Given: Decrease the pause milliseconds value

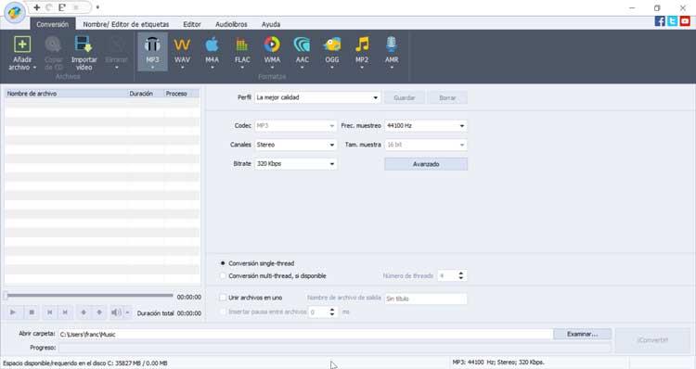Looking at the screenshot, I should [x=332, y=314].
